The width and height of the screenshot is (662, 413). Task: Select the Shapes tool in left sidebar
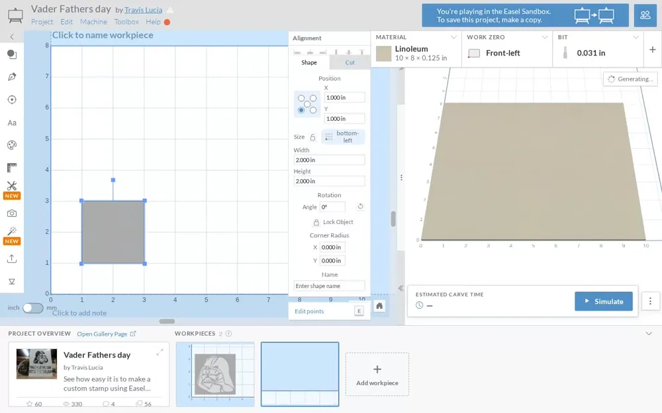pos(12,54)
